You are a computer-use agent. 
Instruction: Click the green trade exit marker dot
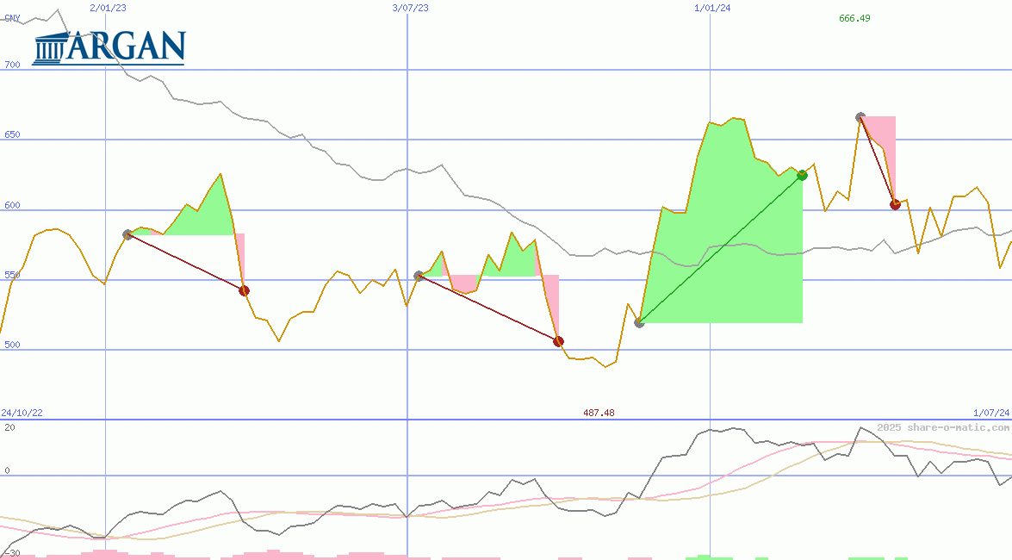pos(802,175)
